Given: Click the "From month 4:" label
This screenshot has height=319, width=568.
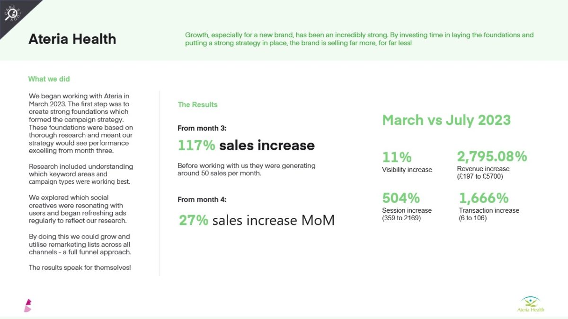Looking at the screenshot, I should pos(202,199).
